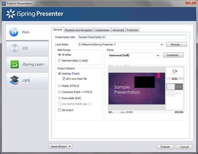Click the Next button in preview player

click(x=181, y=112)
